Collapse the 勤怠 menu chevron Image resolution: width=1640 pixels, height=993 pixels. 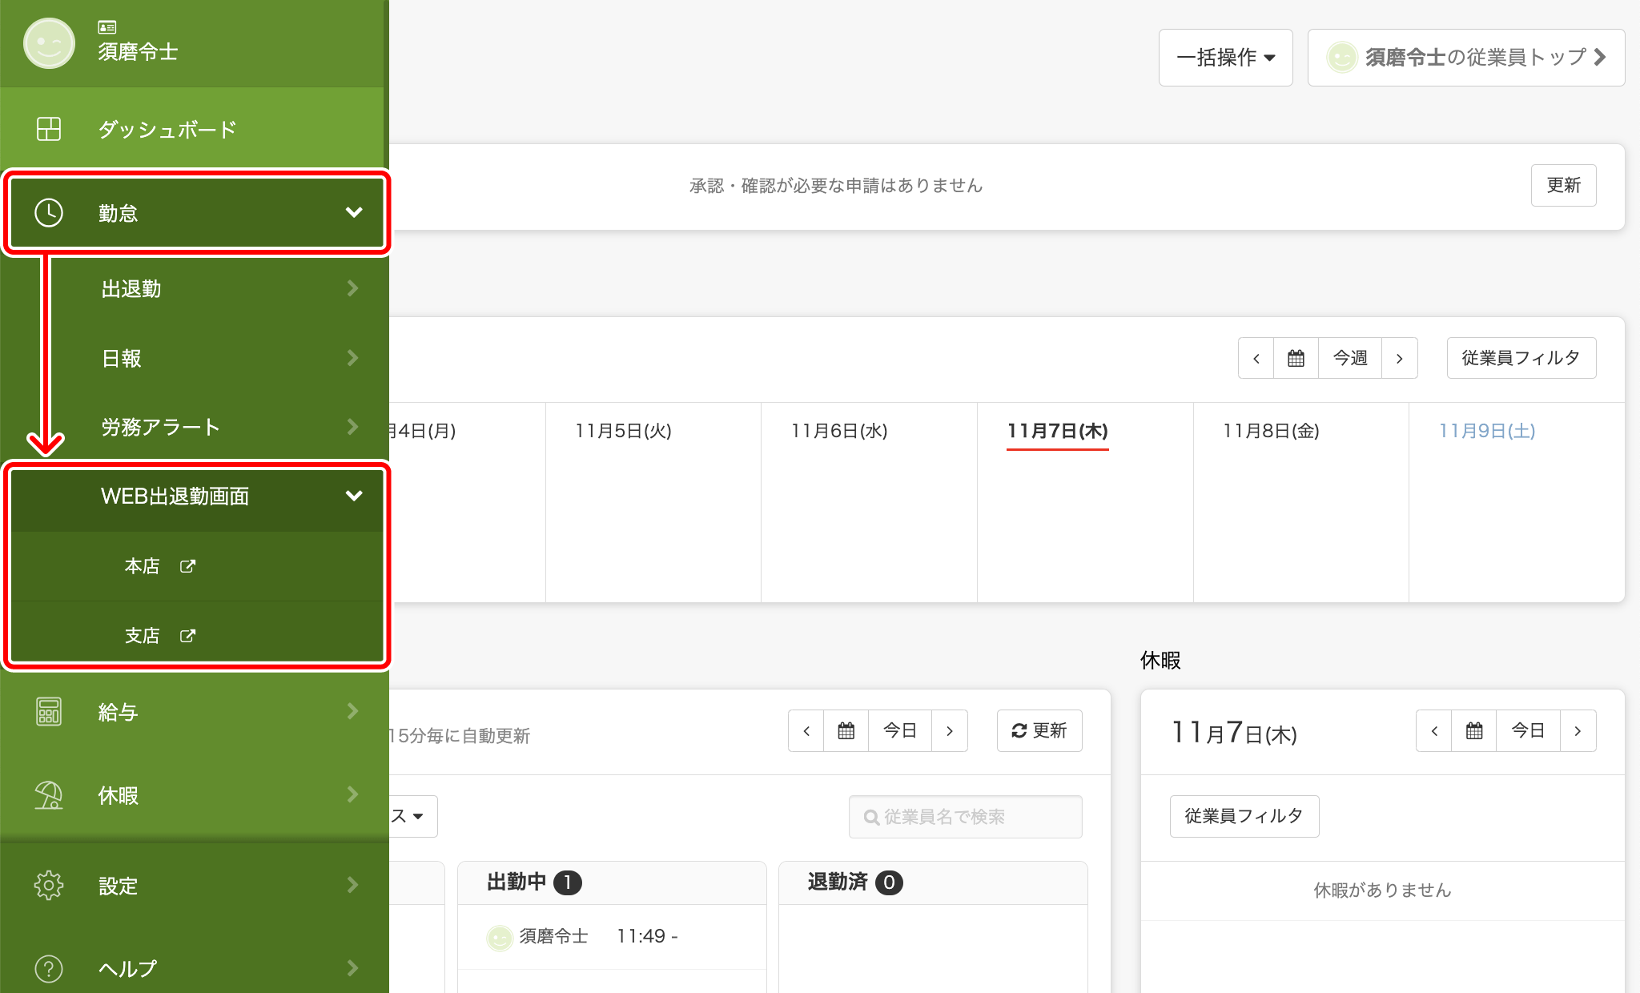pos(354,212)
